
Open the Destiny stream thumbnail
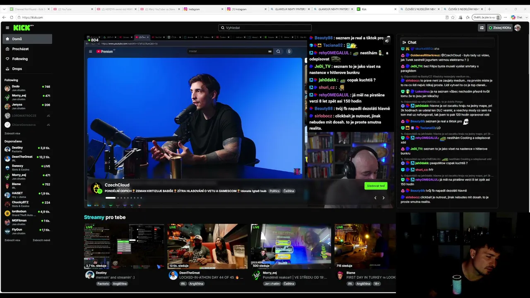[124, 246]
